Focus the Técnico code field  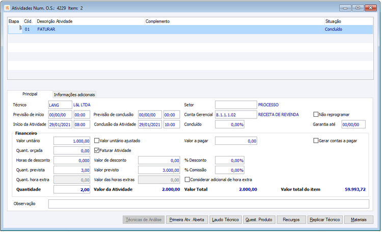(60, 105)
